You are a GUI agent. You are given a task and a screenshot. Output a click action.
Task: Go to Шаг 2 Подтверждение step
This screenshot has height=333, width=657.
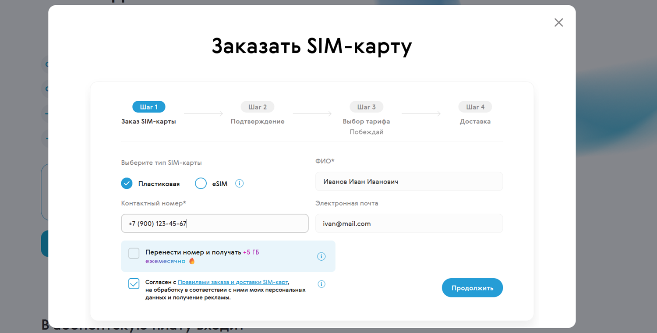[258, 107]
